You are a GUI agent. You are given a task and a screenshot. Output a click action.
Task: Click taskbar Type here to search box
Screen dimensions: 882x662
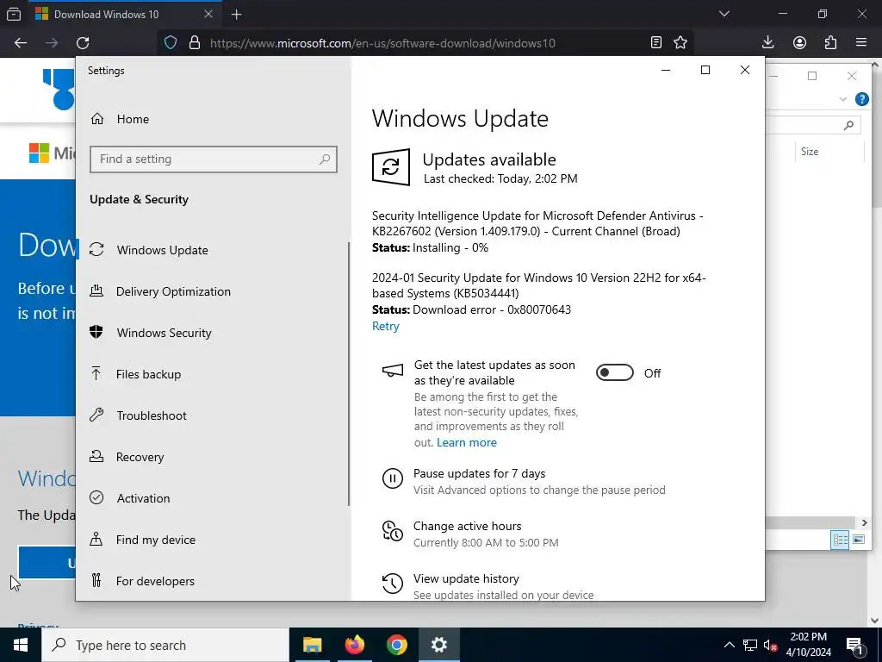[x=165, y=645]
